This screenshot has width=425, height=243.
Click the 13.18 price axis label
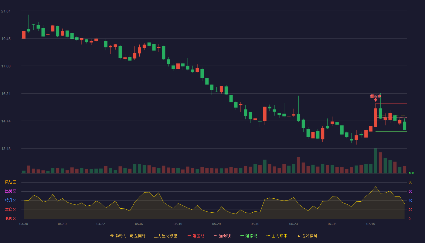coord(6,149)
